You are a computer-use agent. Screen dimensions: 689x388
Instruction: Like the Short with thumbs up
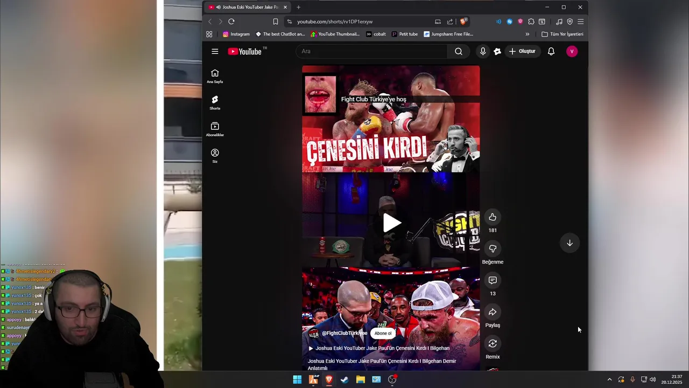(x=493, y=217)
